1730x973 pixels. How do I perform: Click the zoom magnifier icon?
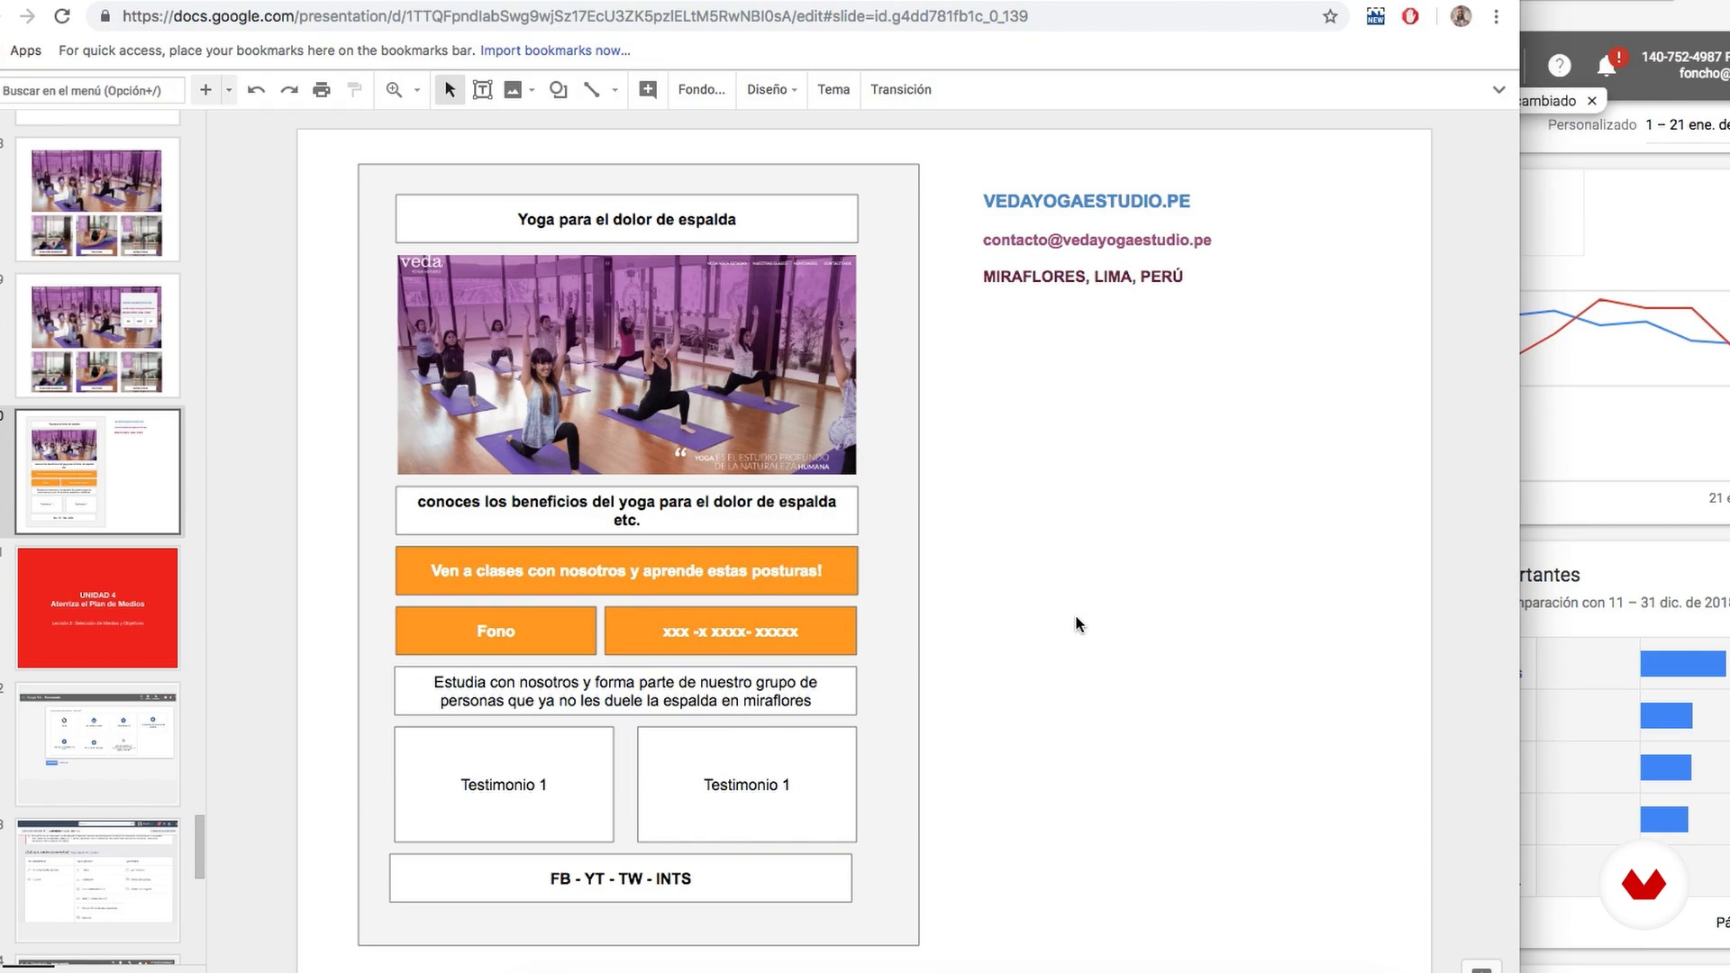(x=394, y=89)
